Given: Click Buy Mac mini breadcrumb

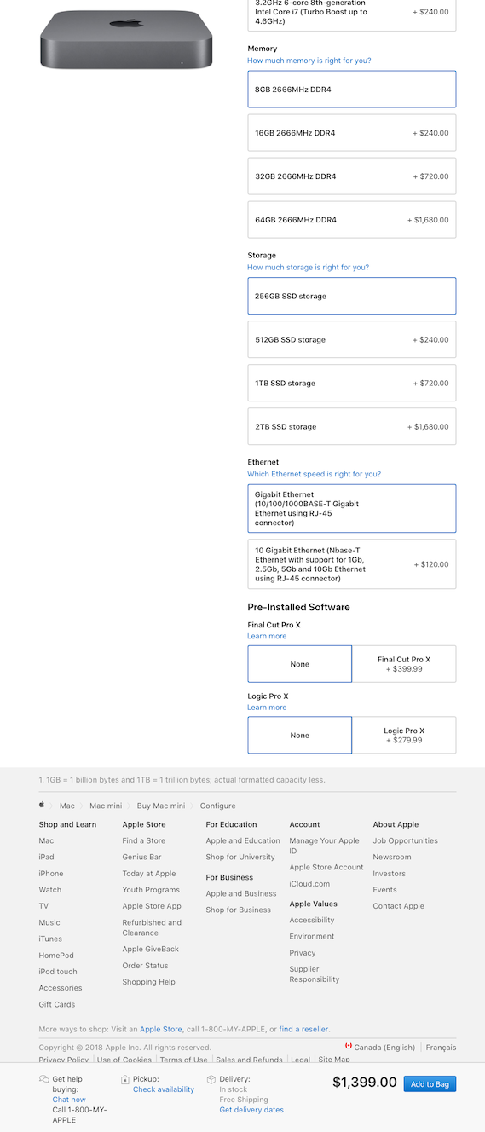Looking at the screenshot, I should 161,806.
